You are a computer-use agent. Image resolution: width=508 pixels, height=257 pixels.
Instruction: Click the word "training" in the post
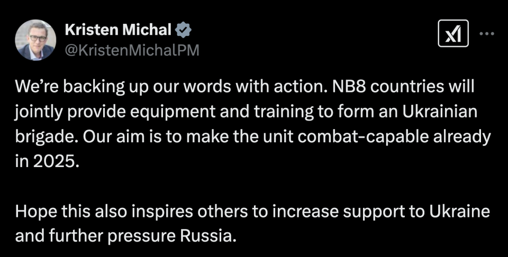[284, 113]
